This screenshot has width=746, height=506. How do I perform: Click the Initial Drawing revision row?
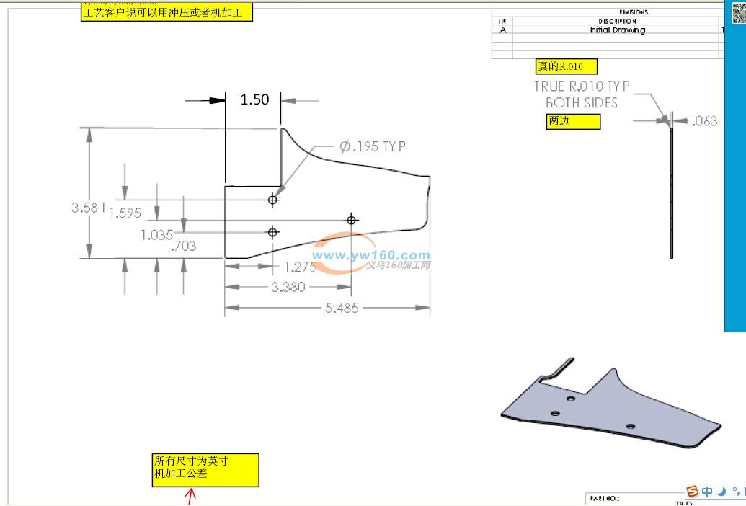(617, 30)
